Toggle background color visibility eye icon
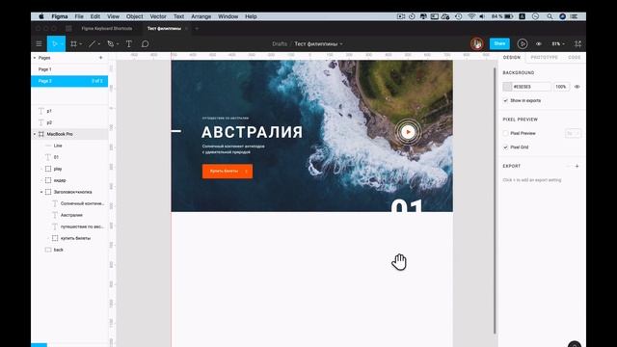617x347 pixels. (577, 87)
